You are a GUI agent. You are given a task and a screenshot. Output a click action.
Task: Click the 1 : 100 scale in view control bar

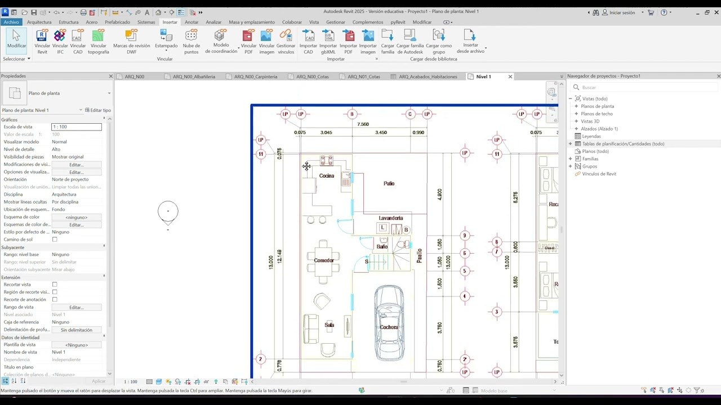tap(130, 381)
